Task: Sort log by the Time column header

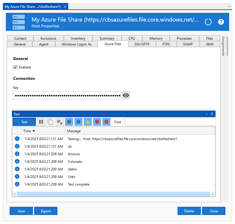Action: 29,131
